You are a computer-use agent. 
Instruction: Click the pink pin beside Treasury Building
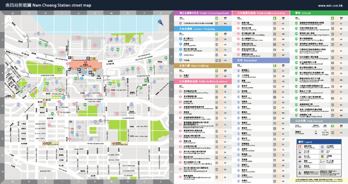[x=239, y=23]
